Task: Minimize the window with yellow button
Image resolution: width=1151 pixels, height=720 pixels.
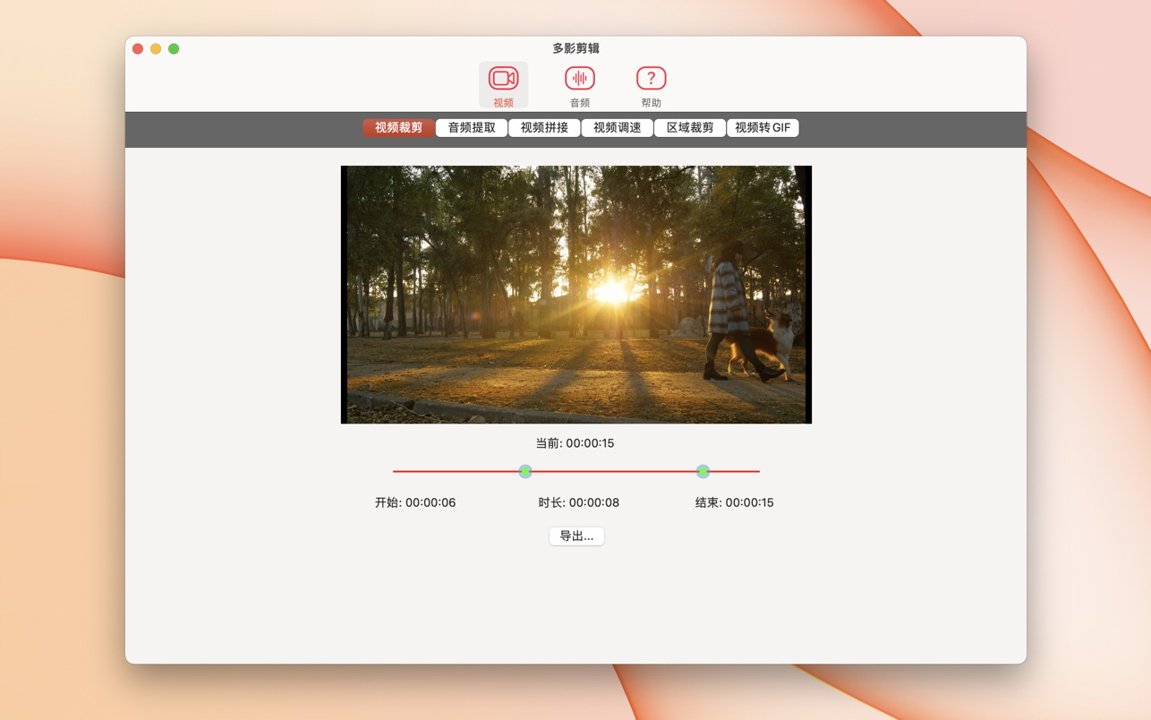Action: click(156, 48)
